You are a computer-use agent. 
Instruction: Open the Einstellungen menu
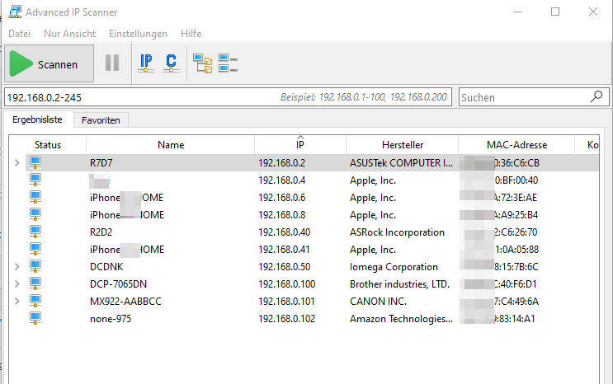coord(138,34)
